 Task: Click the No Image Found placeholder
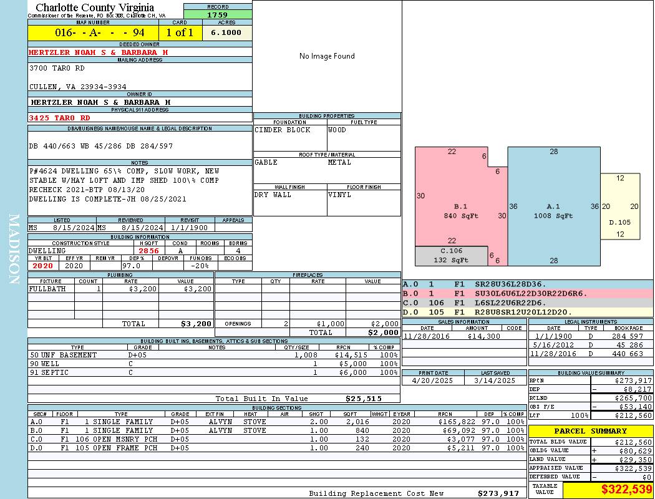pyautogui.click(x=327, y=56)
